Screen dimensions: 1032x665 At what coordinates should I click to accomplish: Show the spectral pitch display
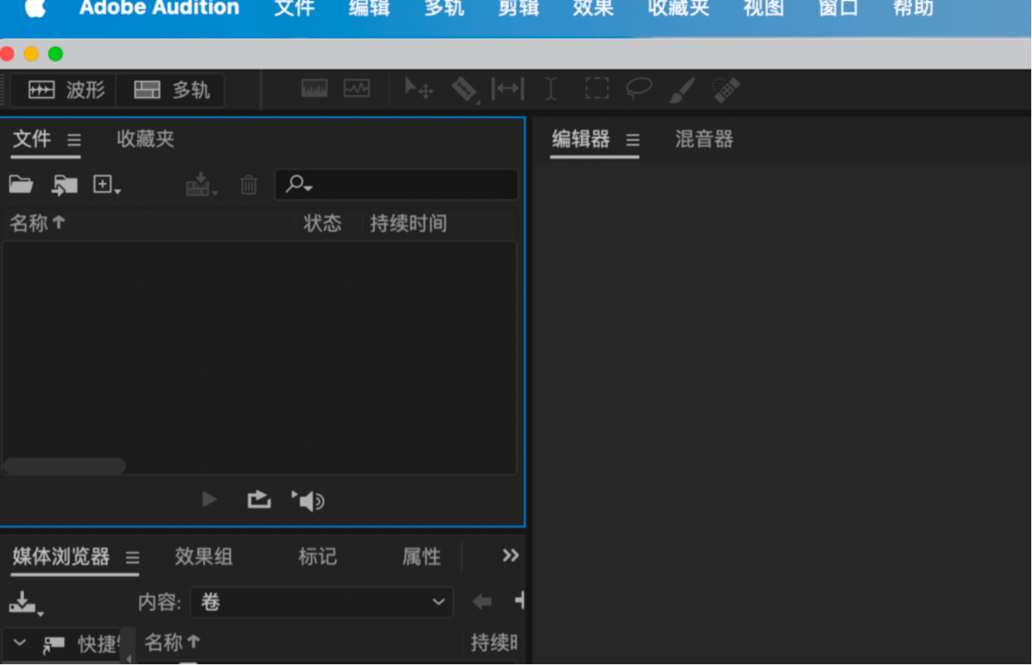pyautogui.click(x=357, y=89)
